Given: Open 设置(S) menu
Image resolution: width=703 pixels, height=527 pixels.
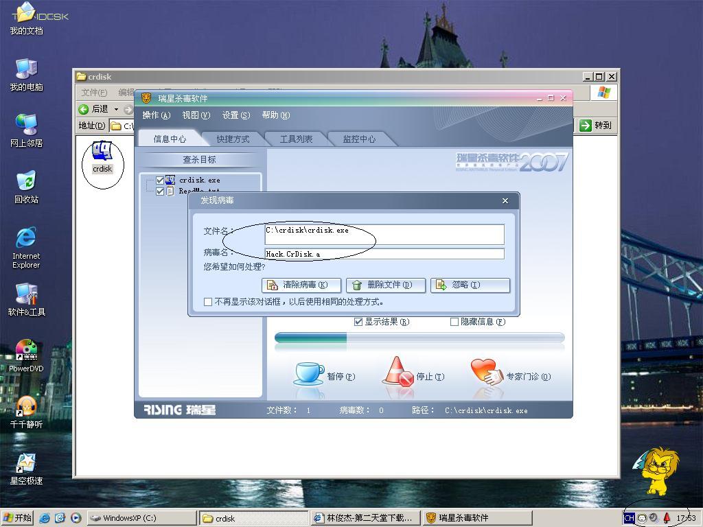Looking at the screenshot, I should 236,115.
